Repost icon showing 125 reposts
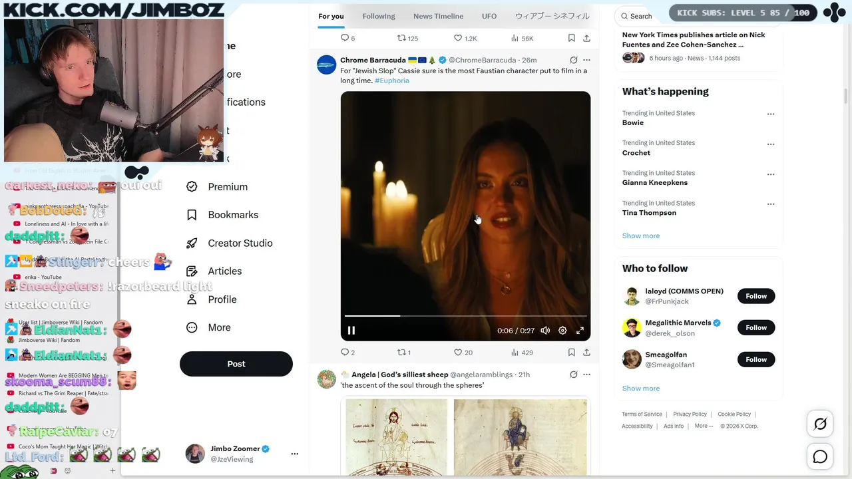The width and height of the screenshot is (852, 479). 407,38
